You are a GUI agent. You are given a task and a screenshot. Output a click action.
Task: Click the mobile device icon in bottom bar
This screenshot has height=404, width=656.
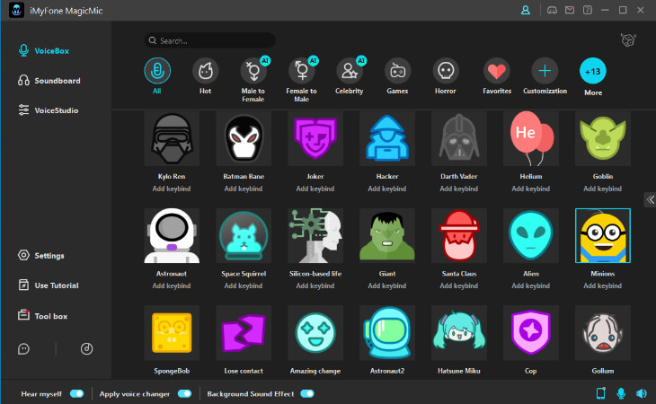[x=600, y=393]
